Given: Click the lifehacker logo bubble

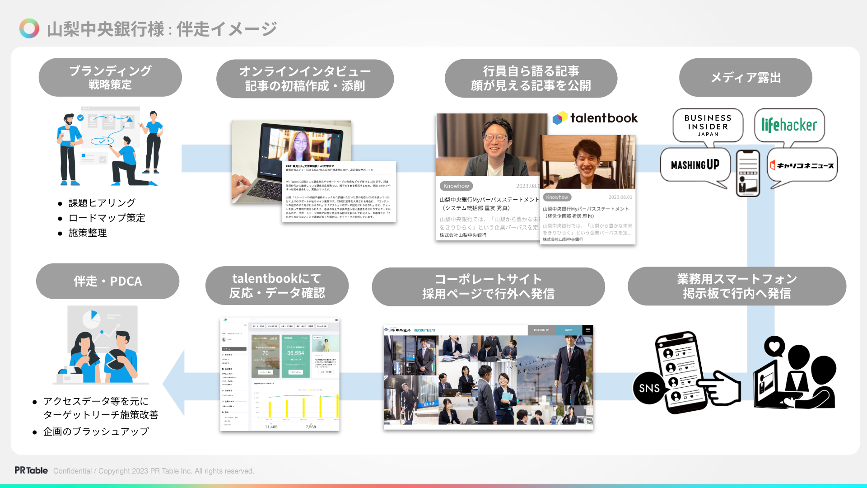Looking at the screenshot, I should tap(789, 125).
